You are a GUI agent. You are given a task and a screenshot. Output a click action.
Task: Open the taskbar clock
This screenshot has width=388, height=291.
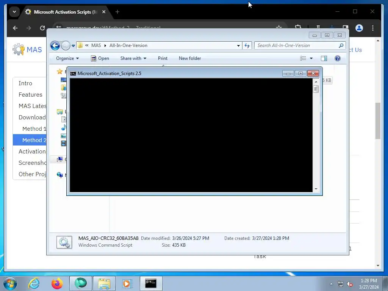(369, 284)
